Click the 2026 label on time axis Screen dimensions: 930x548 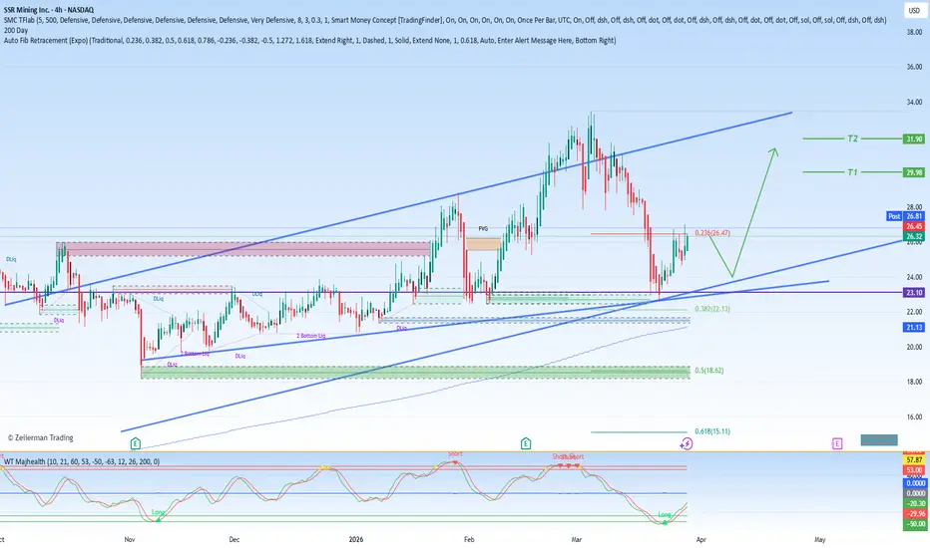point(356,539)
